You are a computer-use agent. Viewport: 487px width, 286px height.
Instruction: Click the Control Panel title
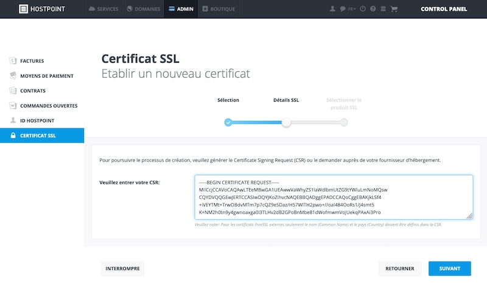pos(444,9)
